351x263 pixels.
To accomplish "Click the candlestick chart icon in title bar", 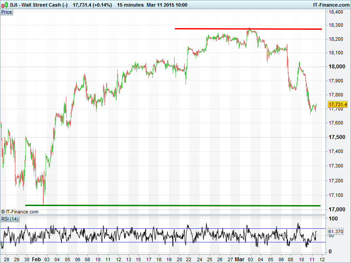I will click(x=5, y=5).
